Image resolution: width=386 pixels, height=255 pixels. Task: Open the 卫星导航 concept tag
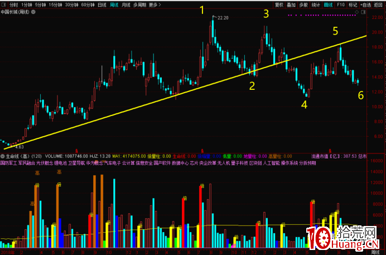[x=76, y=163]
